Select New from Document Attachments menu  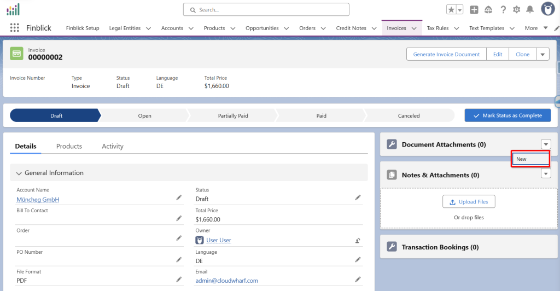coord(530,159)
